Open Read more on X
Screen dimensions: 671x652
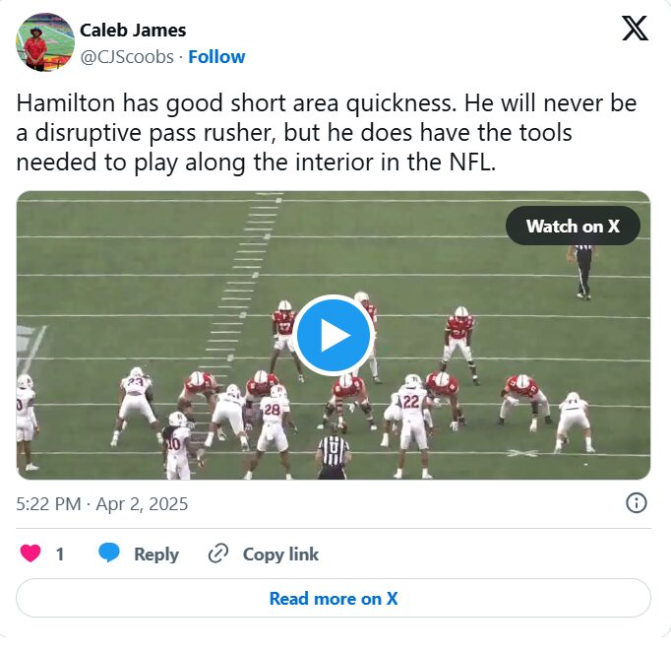coord(334,598)
